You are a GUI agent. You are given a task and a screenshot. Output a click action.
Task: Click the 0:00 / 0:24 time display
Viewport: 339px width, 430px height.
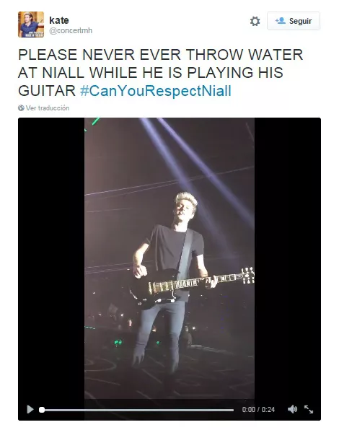click(258, 409)
